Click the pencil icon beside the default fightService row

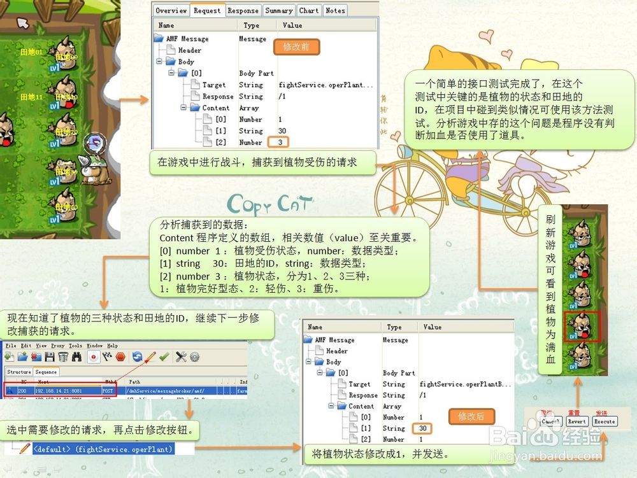tap(24, 449)
